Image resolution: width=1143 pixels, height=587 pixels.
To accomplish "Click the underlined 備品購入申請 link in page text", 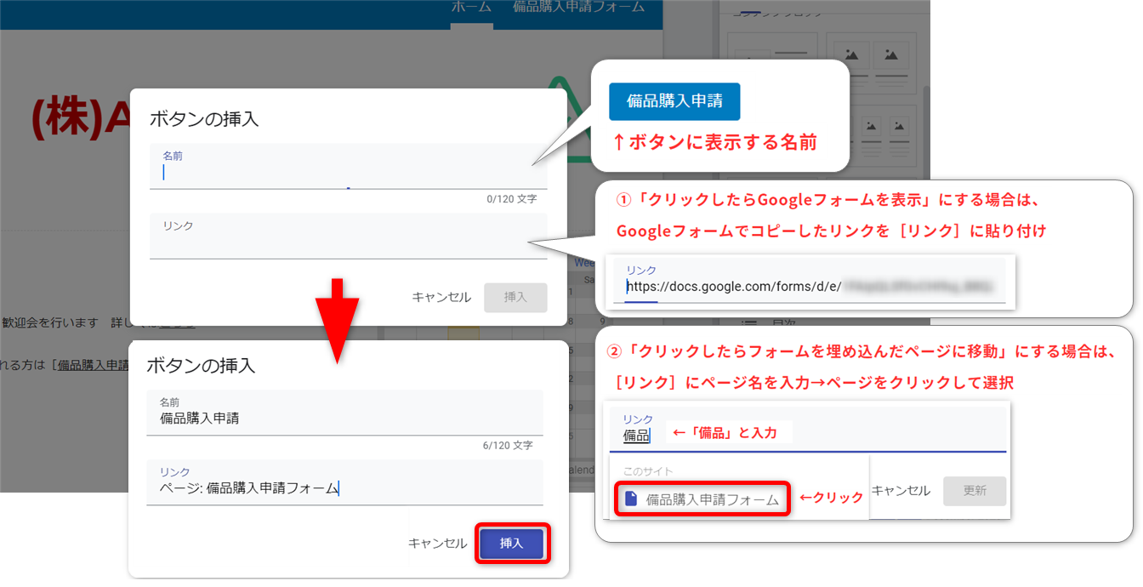I will click(94, 365).
